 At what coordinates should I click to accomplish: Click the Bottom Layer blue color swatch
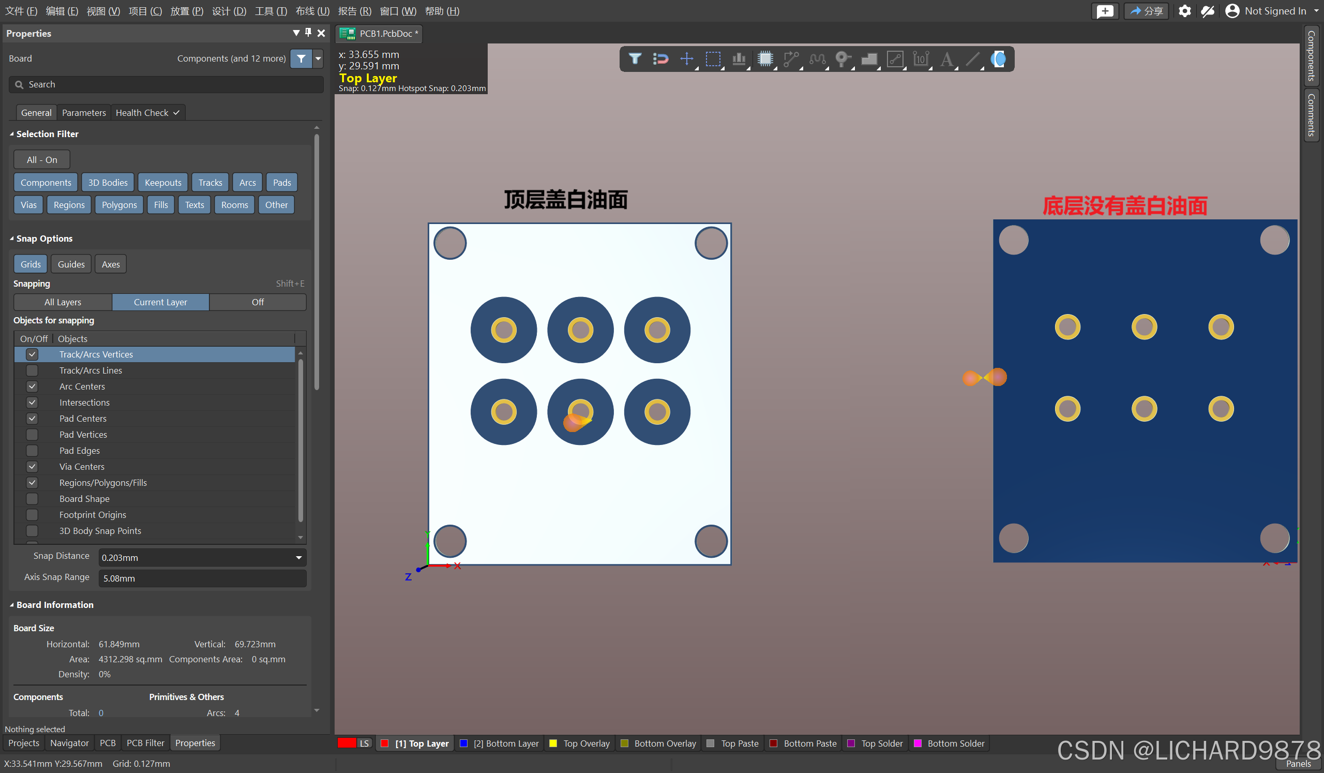(x=464, y=744)
